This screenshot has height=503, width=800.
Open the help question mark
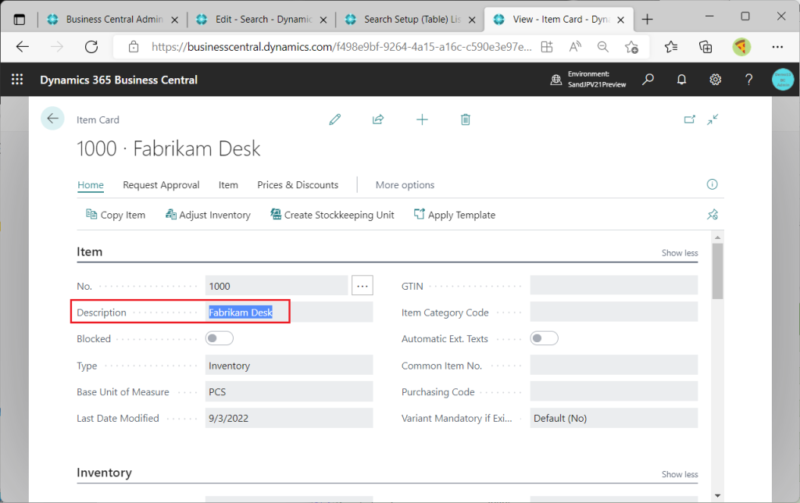748,80
